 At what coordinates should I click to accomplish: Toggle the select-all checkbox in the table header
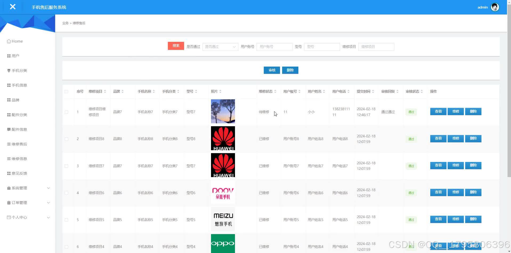pos(67,91)
